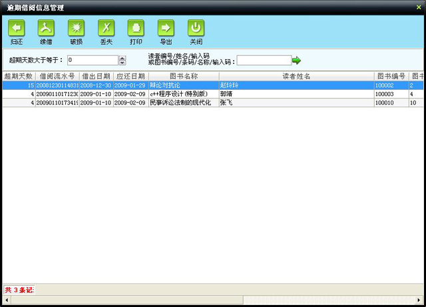Select the 破损 (damaged) toolbar icon

(x=77, y=28)
